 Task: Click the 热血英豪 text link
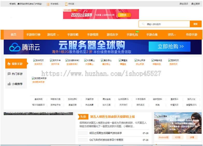[x=89, y=105]
